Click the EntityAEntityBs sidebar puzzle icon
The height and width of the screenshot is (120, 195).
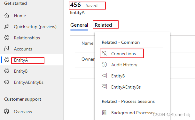tap(7, 82)
